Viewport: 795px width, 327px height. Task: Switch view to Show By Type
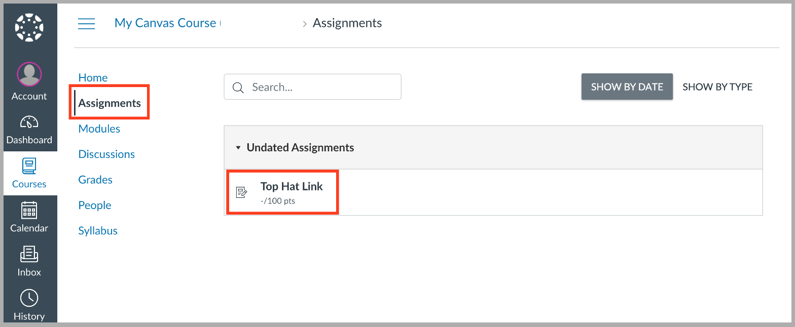click(717, 87)
